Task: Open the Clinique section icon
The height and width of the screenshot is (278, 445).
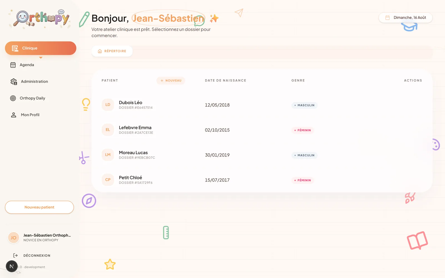Action: [x=15, y=48]
